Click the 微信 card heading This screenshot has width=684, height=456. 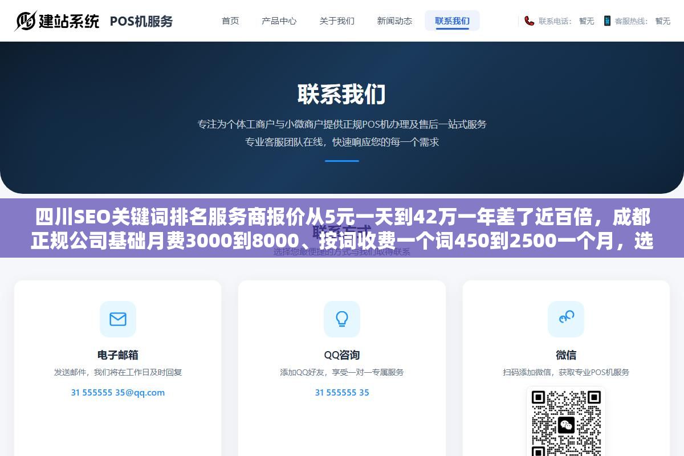(566, 355)
